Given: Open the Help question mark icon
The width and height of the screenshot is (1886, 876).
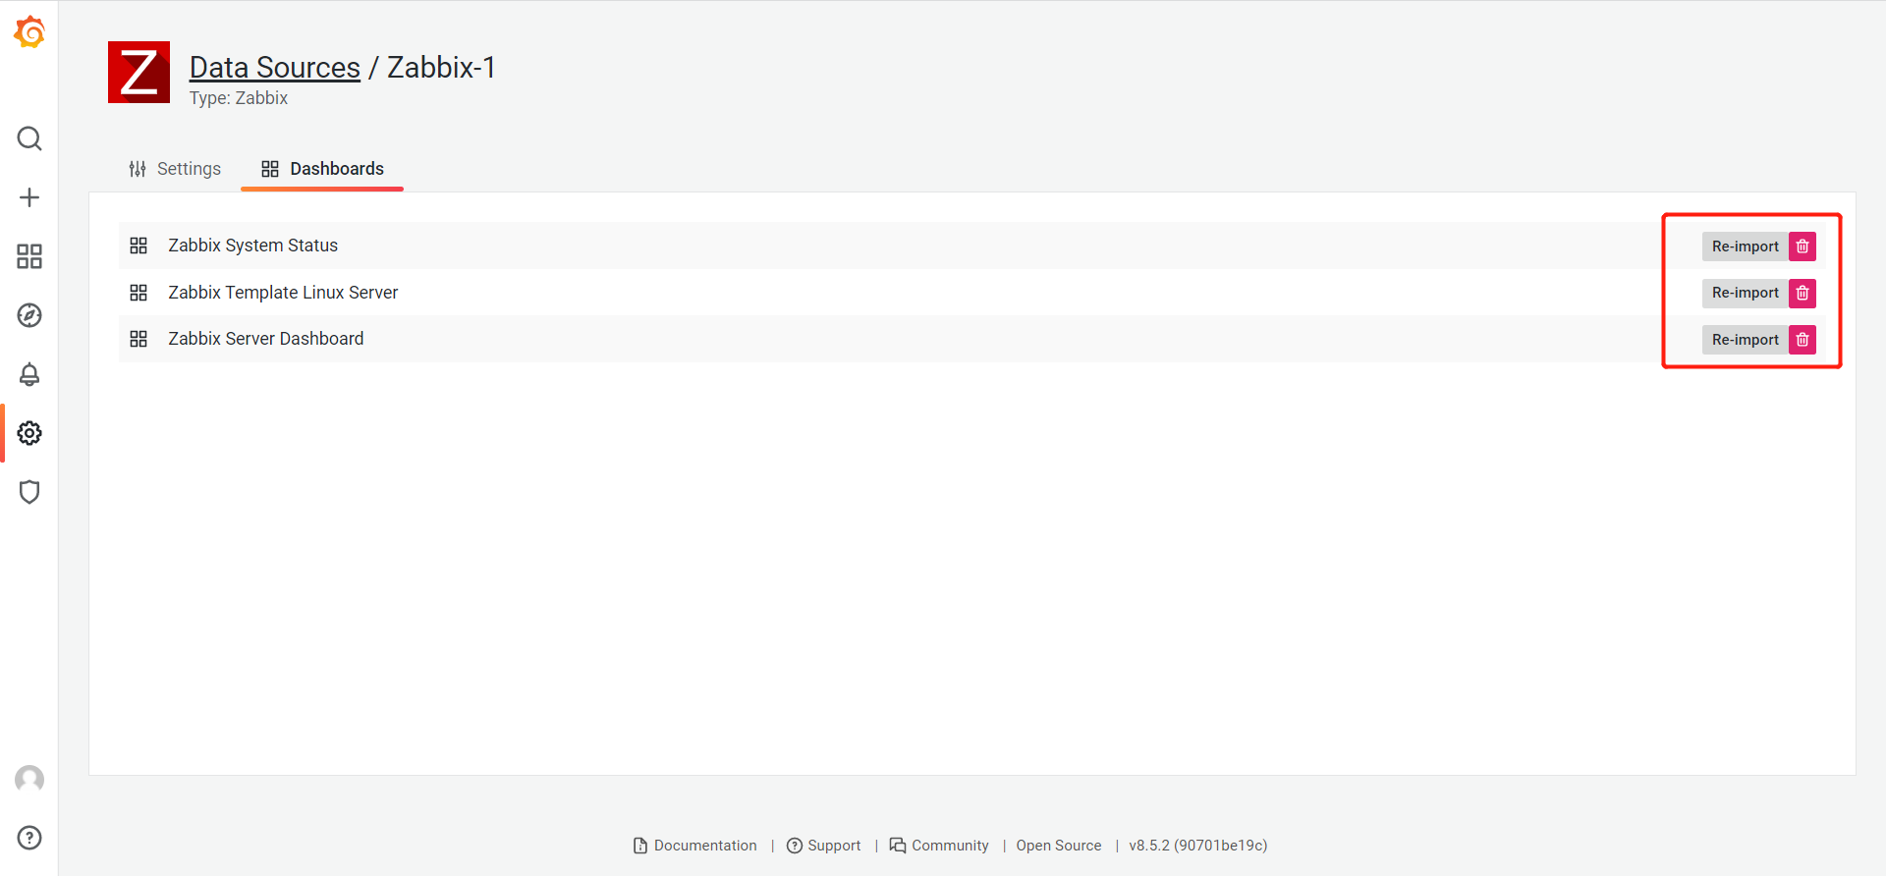Looking at the screenshot, I should 29,838.
